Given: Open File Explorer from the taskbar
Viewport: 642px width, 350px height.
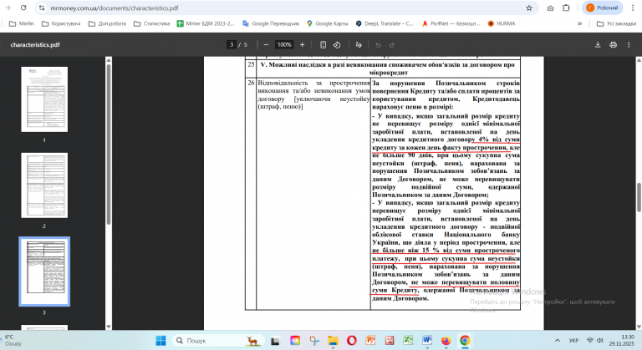Looking at the screenshot, I should (x=333, y=341).
